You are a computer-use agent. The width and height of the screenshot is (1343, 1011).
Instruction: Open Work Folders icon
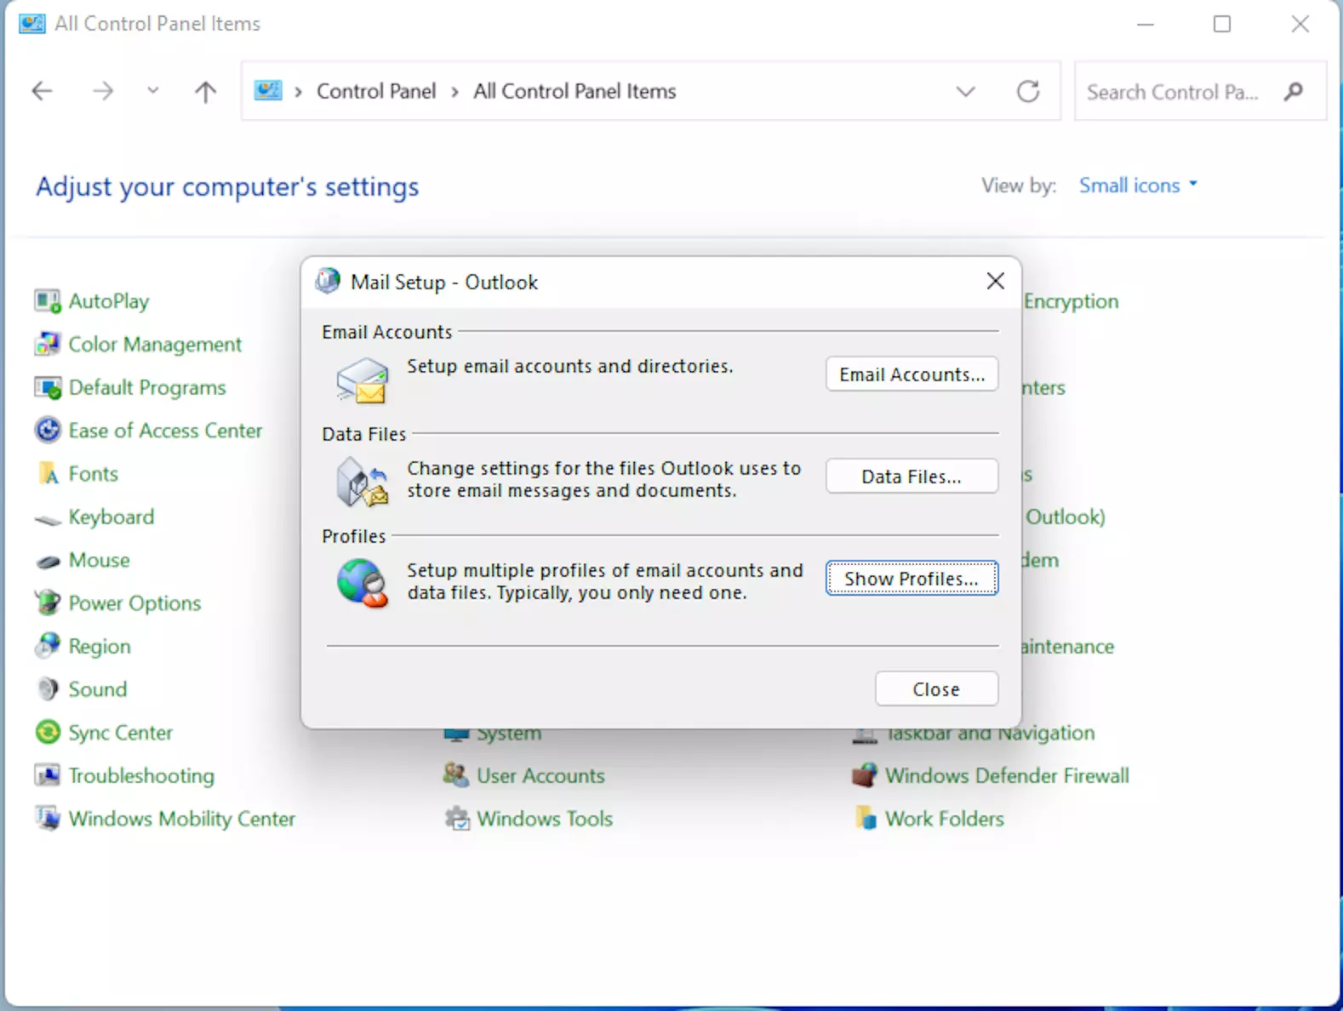[866, 819]
